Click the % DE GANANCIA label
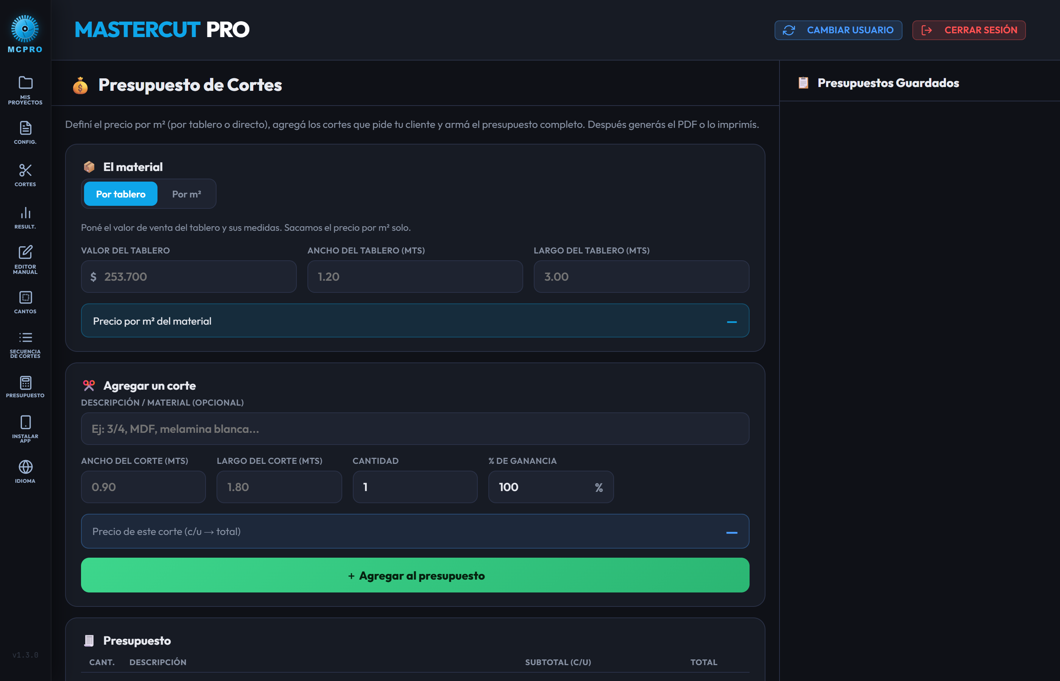 pyautogui.click(x=522, y=461)
